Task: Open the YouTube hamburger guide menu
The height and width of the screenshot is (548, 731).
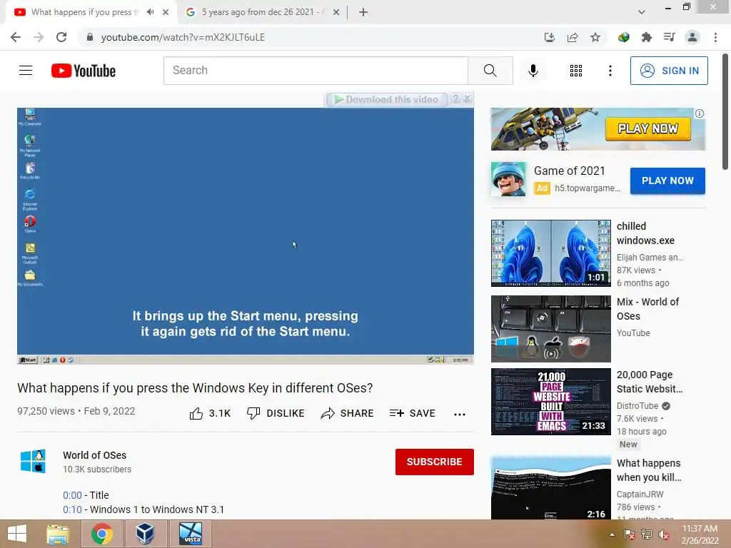Action: coord(26,71)
